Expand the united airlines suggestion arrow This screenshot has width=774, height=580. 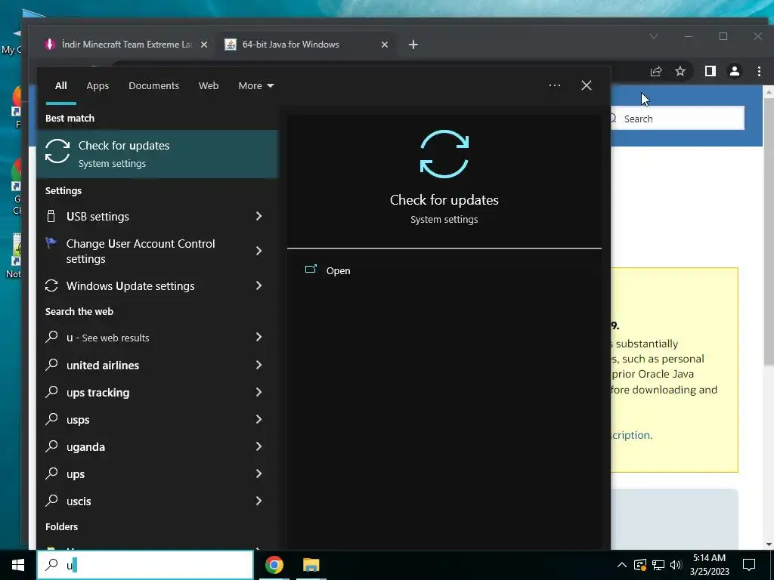coord(259,365)
